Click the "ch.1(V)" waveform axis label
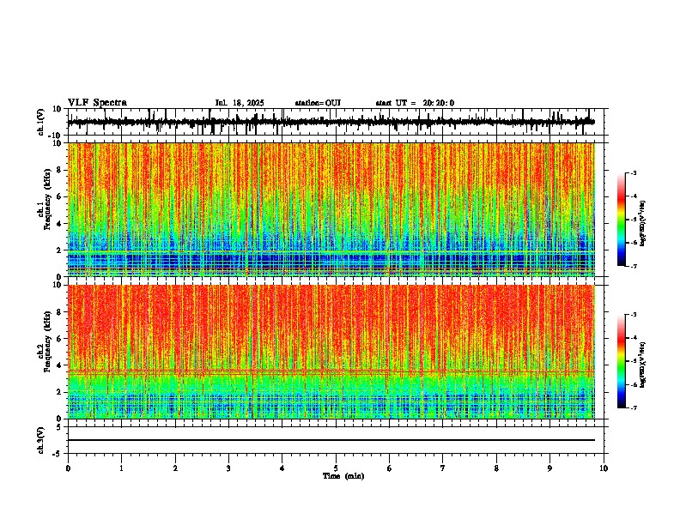This screenshot has width=680, height=525. [x=41, y=122]
